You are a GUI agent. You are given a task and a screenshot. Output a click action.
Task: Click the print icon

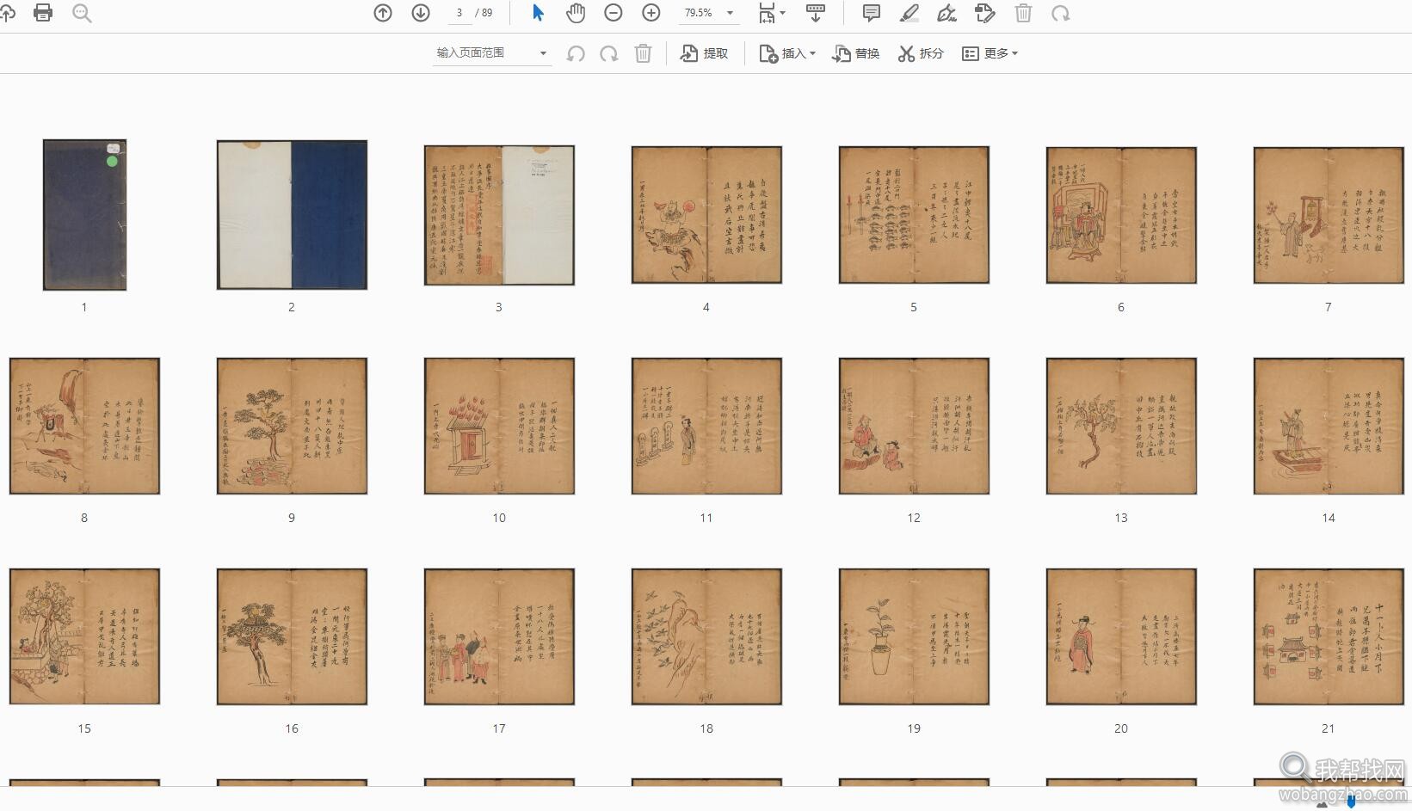pos(43,13)
